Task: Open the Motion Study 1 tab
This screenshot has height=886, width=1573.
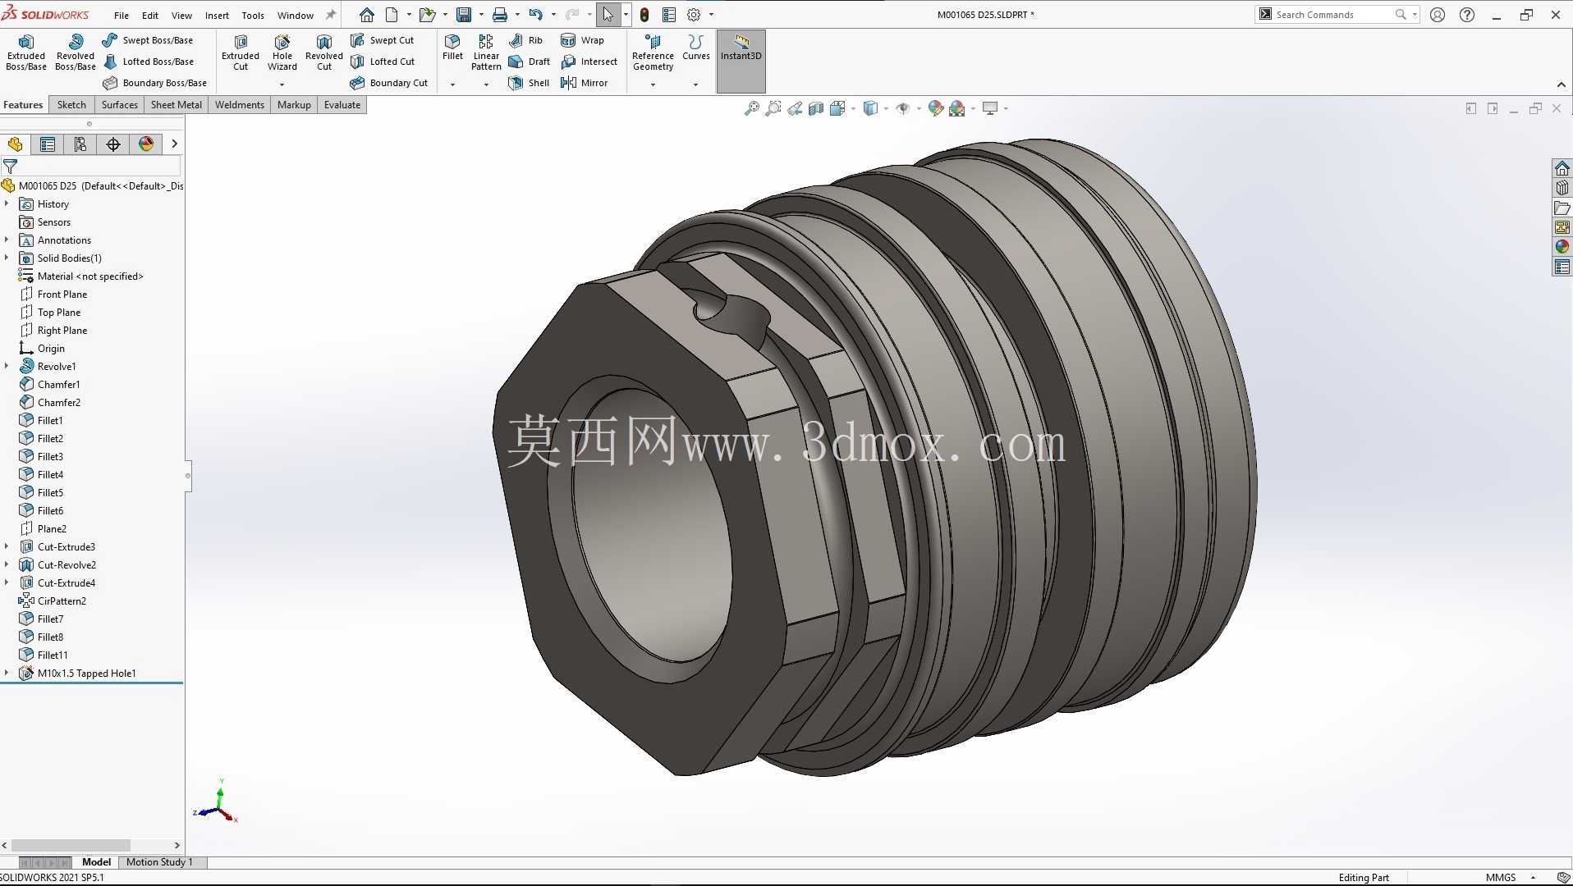Action: click(159, 862)
